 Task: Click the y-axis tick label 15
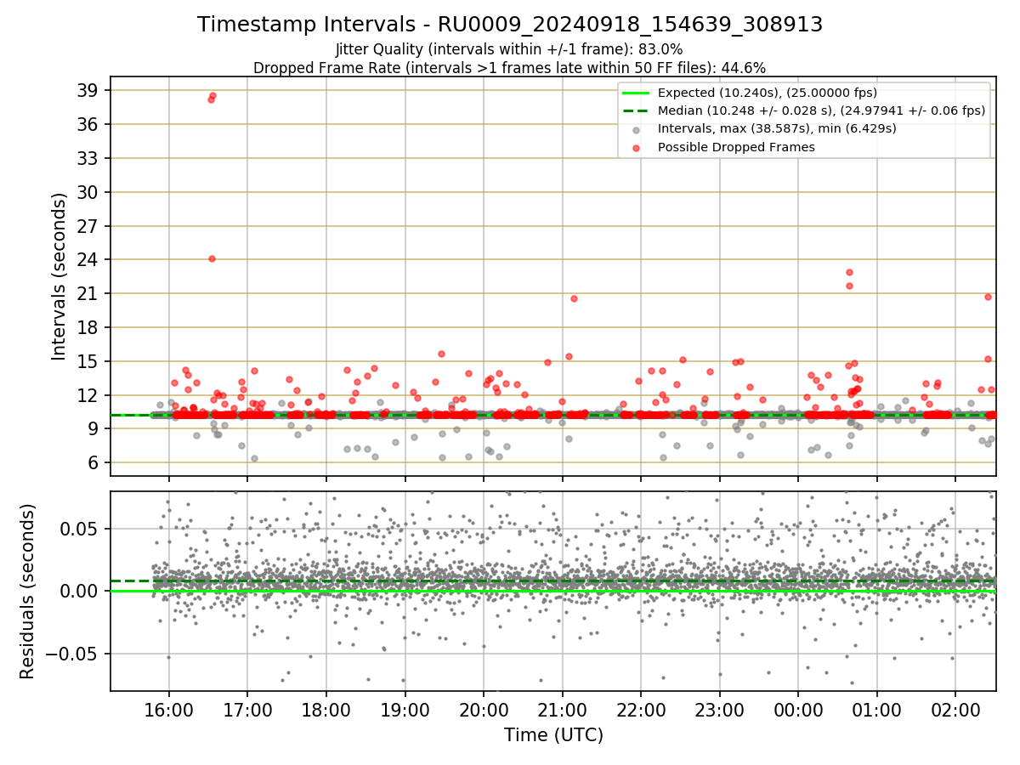tap(87, 361)
